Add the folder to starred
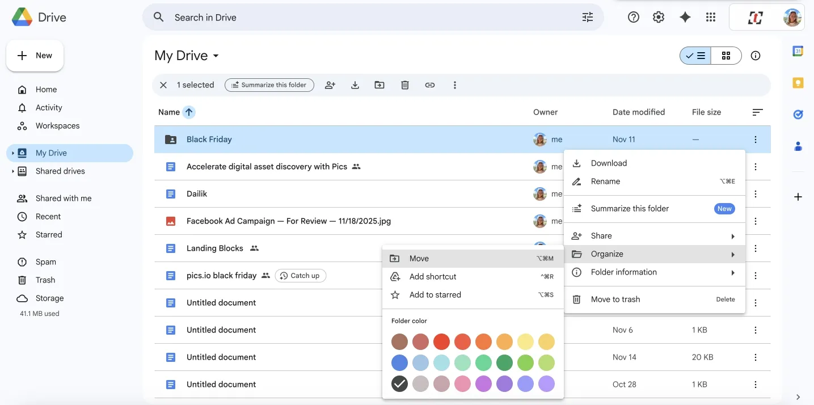814x405 pixels. (x=435, y=294)
